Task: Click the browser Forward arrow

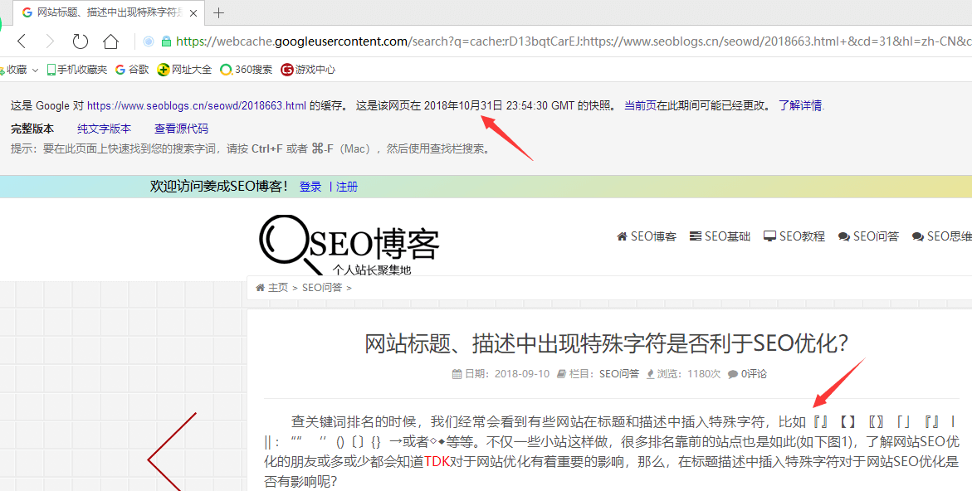Action: 50,41
